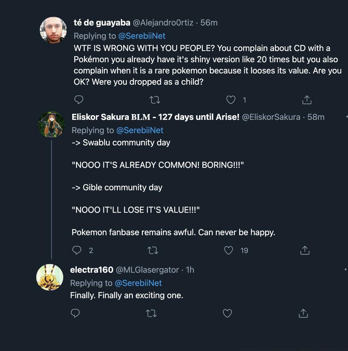The width and height of the screenshot is (348, 351).
Task: Open @SerebiiNet link in electra160's reply
Action: click(x=138, y=283)
